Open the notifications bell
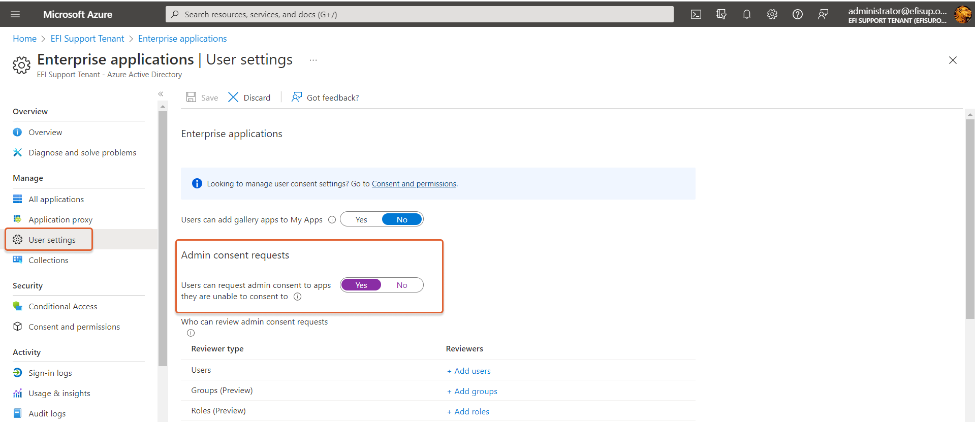 (747, 14)
